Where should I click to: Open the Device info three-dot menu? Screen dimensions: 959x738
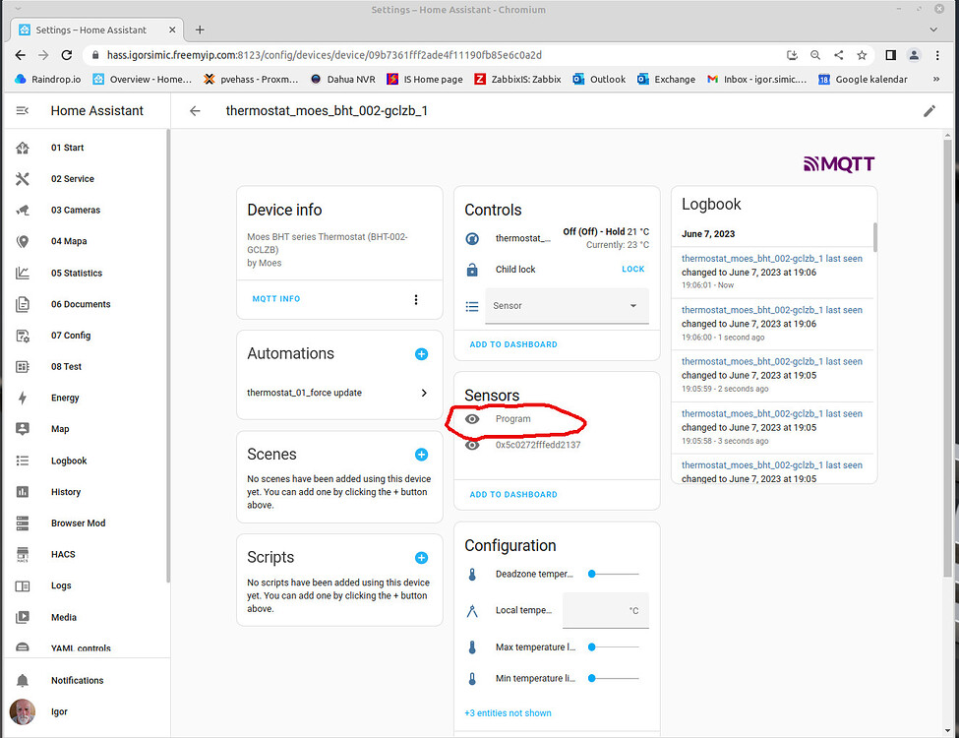tap(416, 299)
